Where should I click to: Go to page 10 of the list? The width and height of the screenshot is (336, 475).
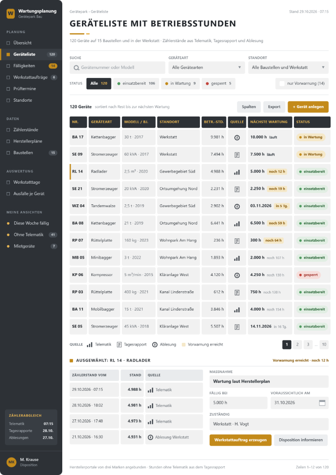click(x=324, y=345)
